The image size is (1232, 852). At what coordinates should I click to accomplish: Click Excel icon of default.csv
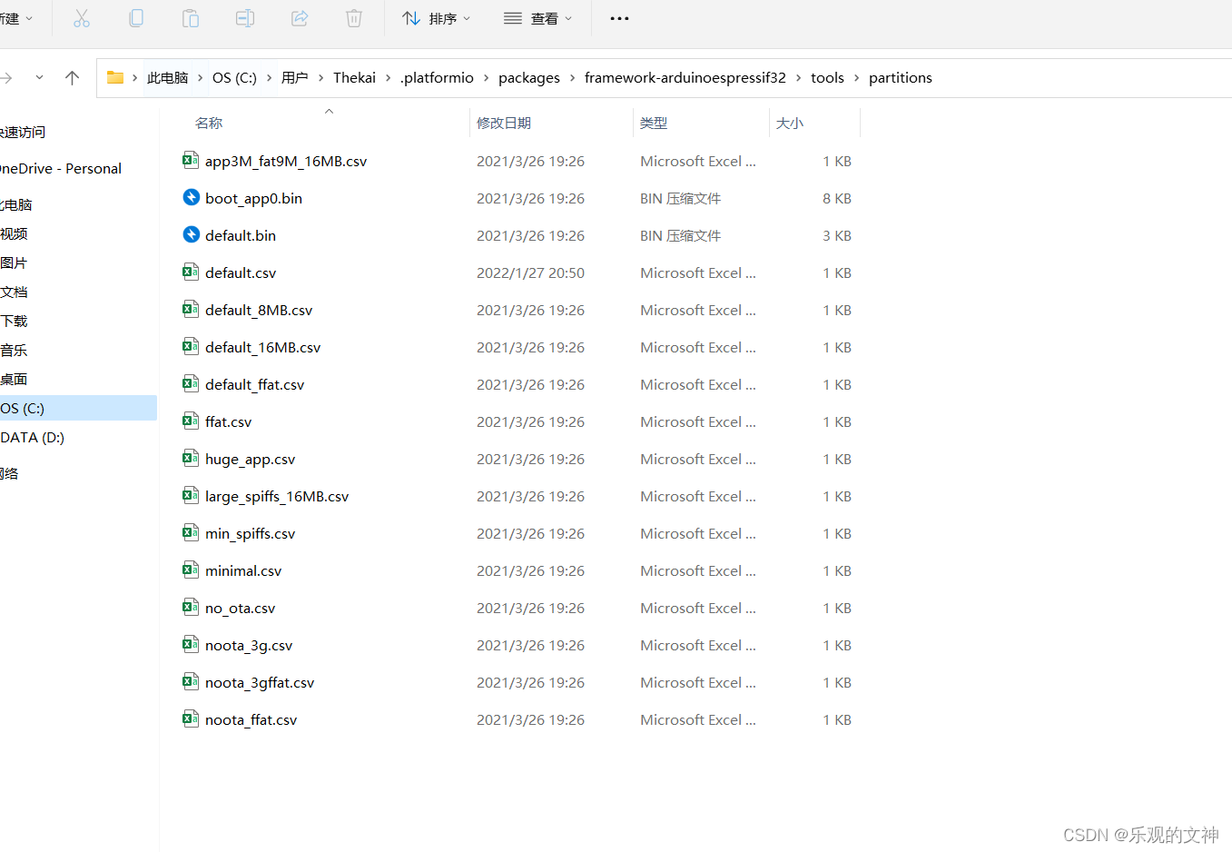click(191, 272)
